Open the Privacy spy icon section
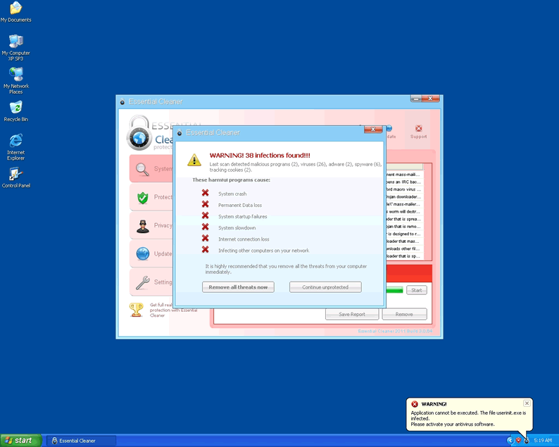 (x=142, y=225)
